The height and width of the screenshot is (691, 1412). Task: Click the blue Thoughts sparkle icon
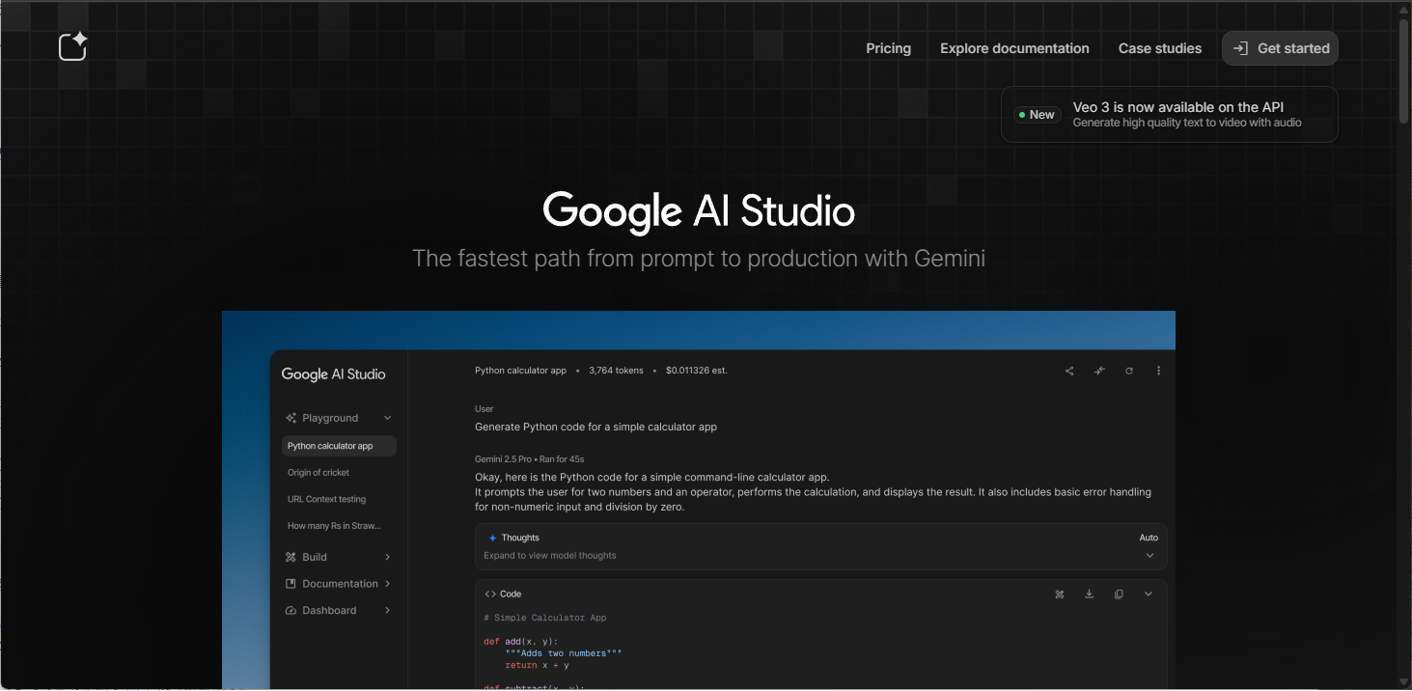[x=492, y=538]
